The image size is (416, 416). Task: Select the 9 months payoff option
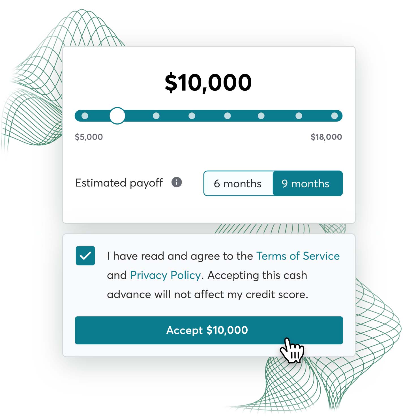point(306,183)
